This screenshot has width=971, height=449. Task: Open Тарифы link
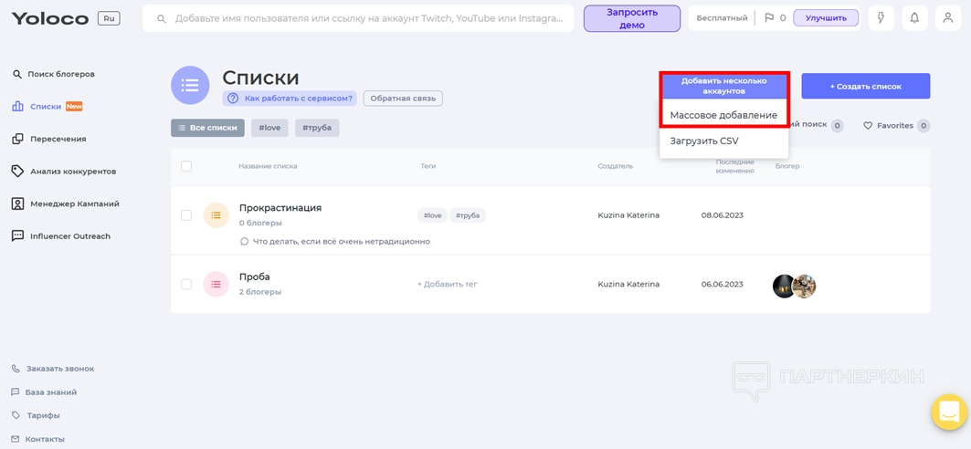pyautogui.click(x=43, y=415)
